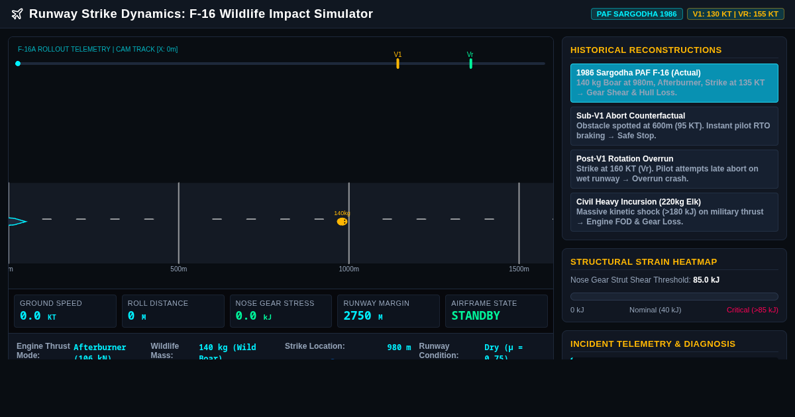The width and height of the screenshot is (795, 417).
Task: Click the Vr rotation marker on track
Action: 470,64
